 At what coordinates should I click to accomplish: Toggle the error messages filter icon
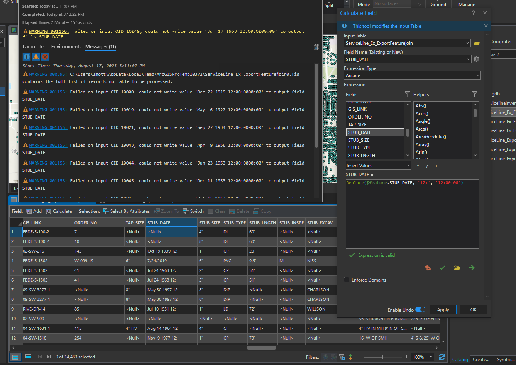pyautogui.click(x=45, y=57)
